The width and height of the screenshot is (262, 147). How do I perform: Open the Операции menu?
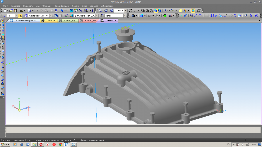[47, 6]
